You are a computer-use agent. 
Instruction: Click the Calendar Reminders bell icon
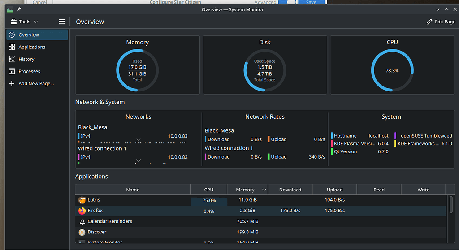82,222
